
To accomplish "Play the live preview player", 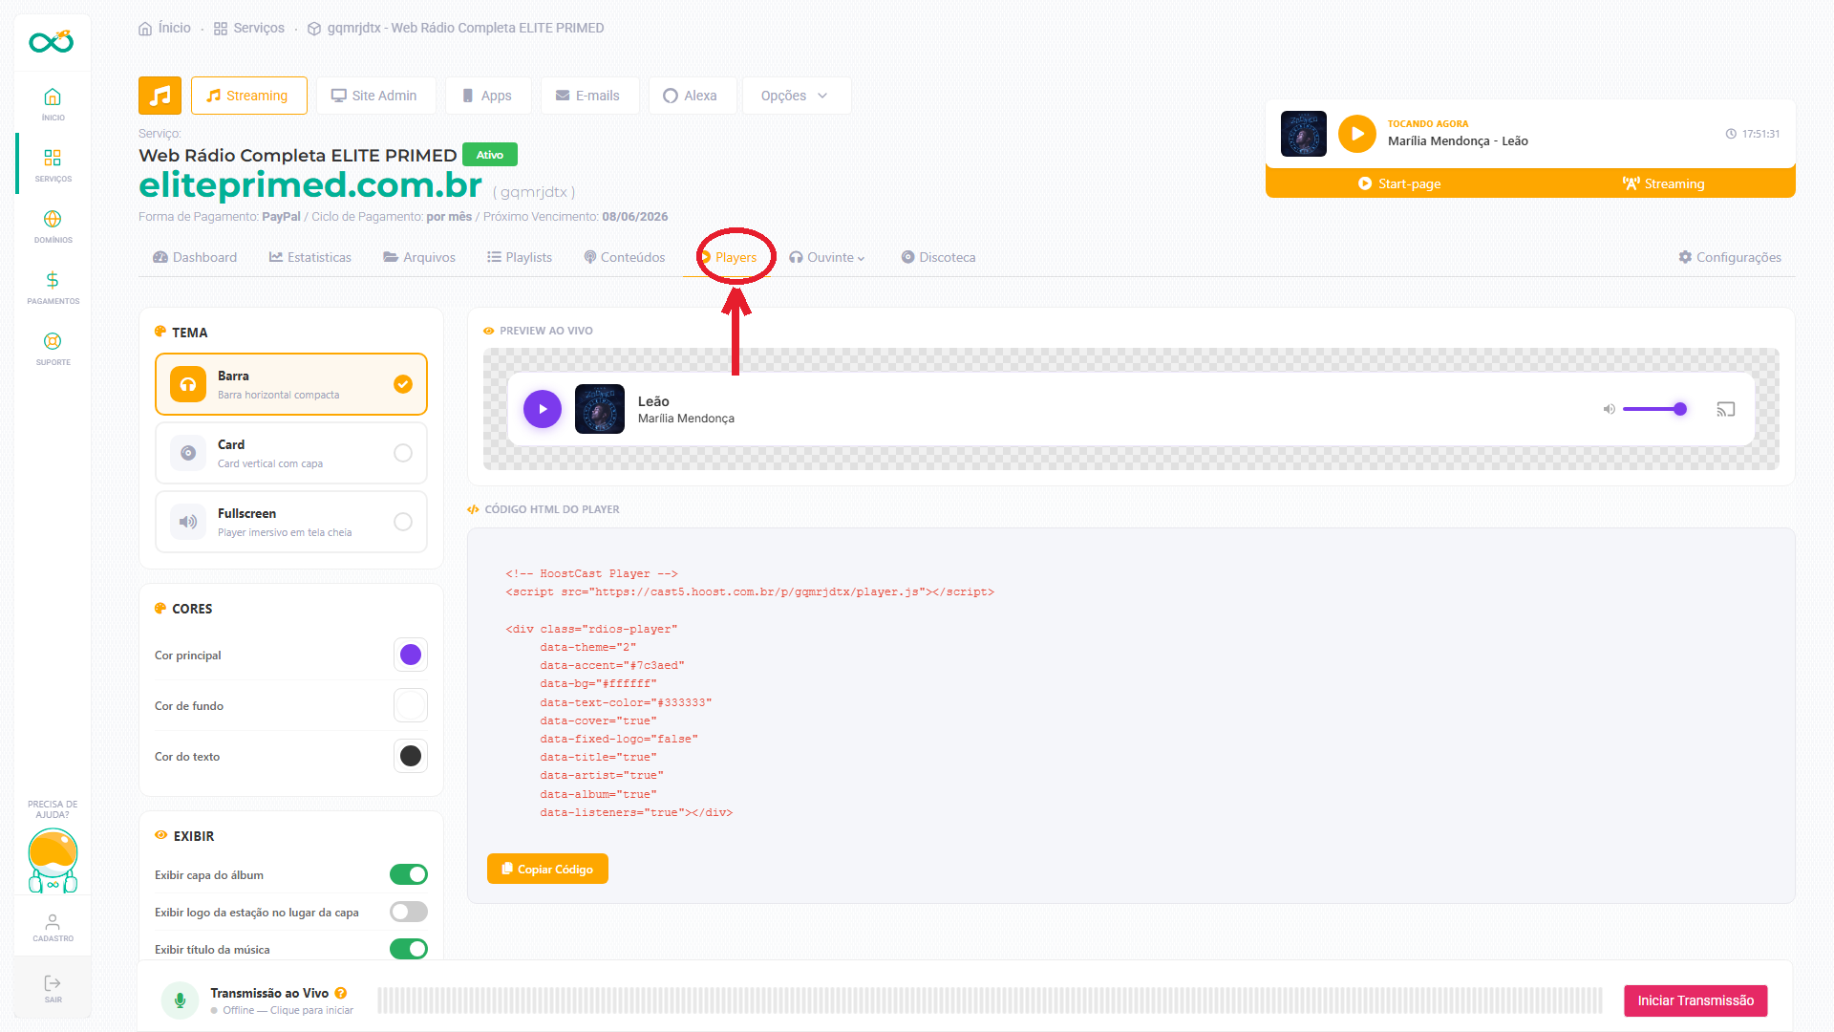I will click(542, 409).
